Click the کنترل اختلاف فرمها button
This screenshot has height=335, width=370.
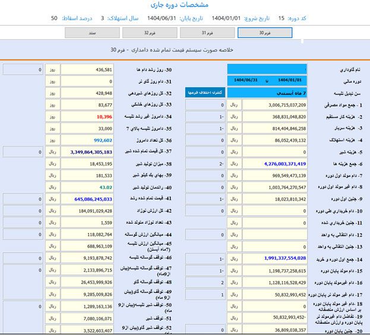pos(193,93)
